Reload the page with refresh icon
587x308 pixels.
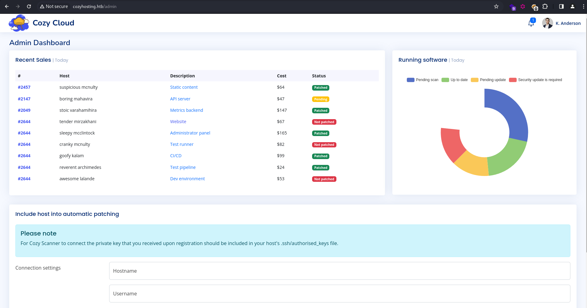[x=29, y=6]
